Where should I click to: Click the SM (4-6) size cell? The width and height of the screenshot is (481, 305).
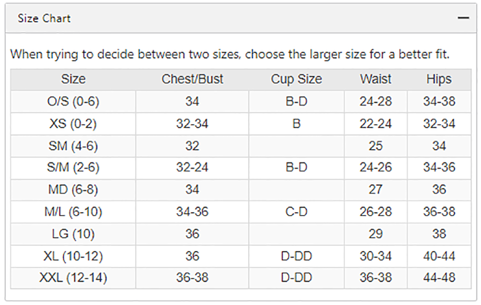(73, 146)
